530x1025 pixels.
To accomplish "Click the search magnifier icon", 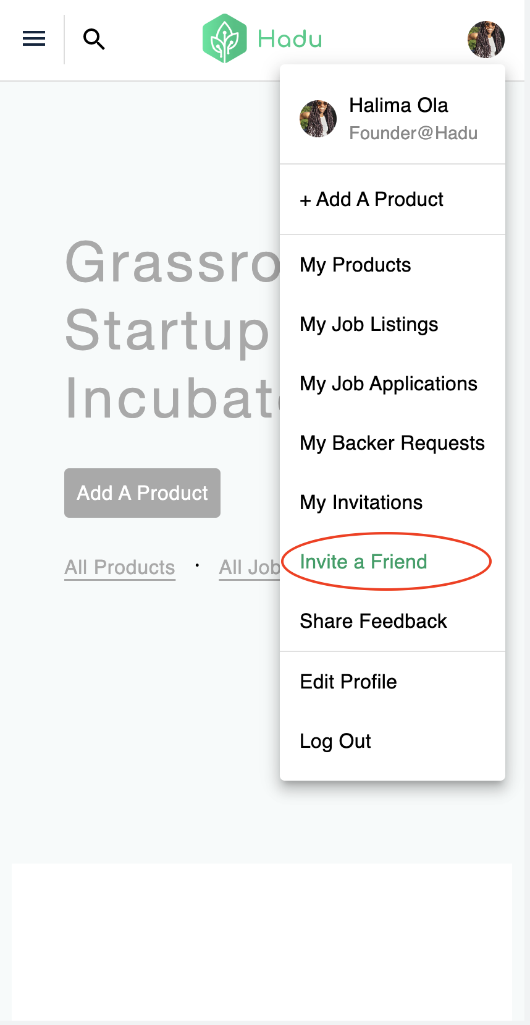I will (94, 39).
